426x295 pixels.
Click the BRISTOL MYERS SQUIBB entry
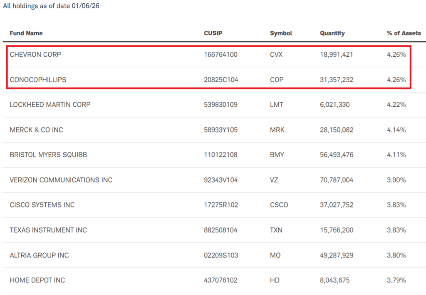[x=48, y=155]
